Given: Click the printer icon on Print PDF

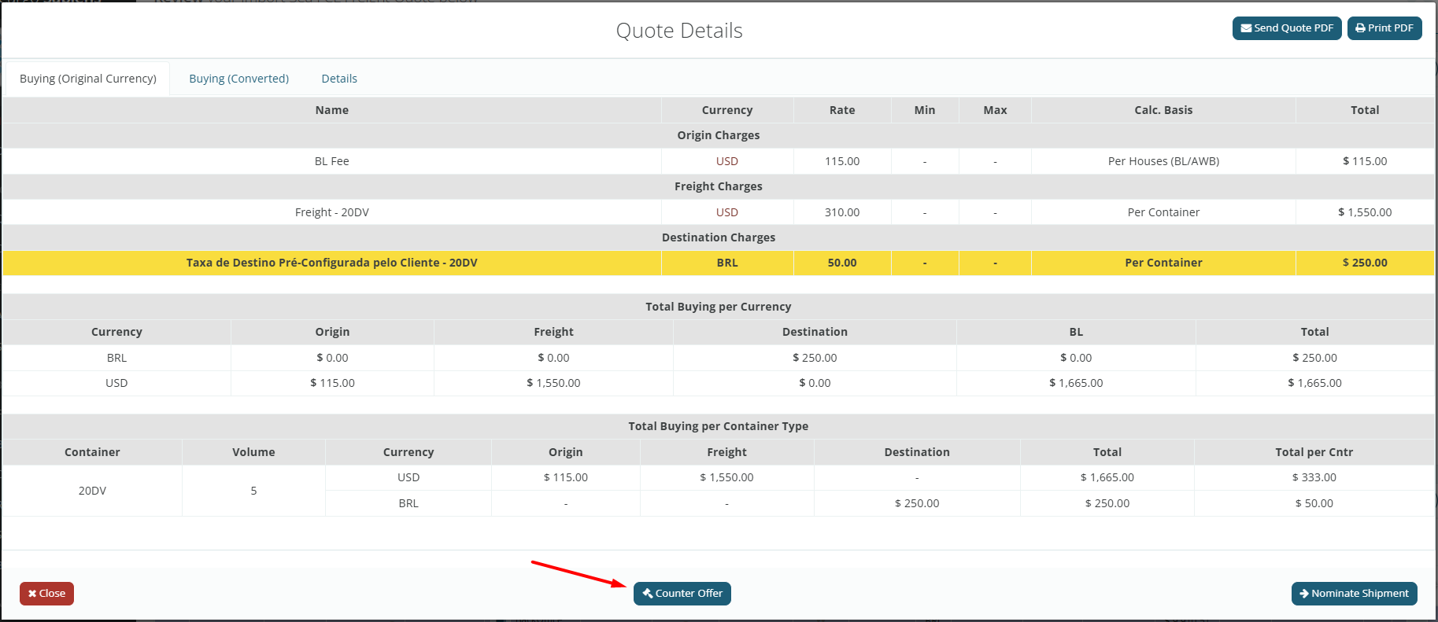Looking at the screenshot, I should [1360, 28].
